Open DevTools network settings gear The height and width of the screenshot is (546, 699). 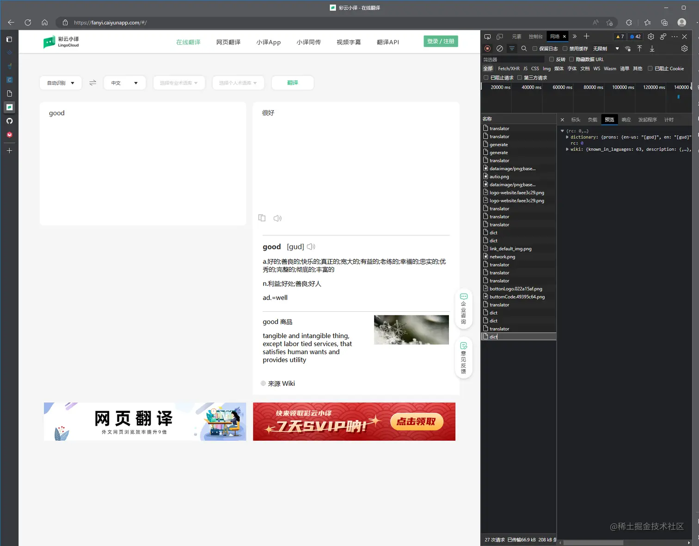(685, 49)
